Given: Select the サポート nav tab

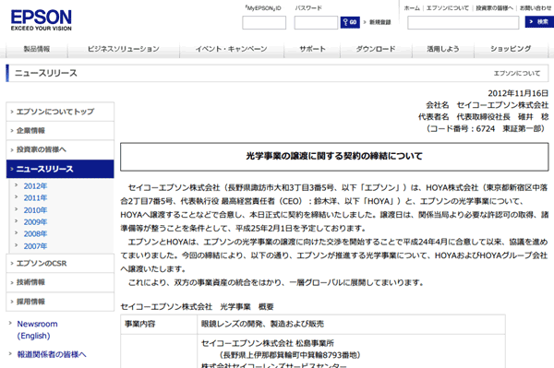Looking at the screenshot, I should [x=312, y=49].
